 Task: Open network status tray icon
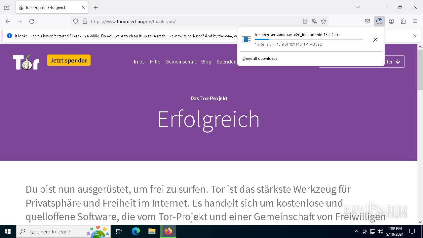pyautogui.click(x=372, y=231)
